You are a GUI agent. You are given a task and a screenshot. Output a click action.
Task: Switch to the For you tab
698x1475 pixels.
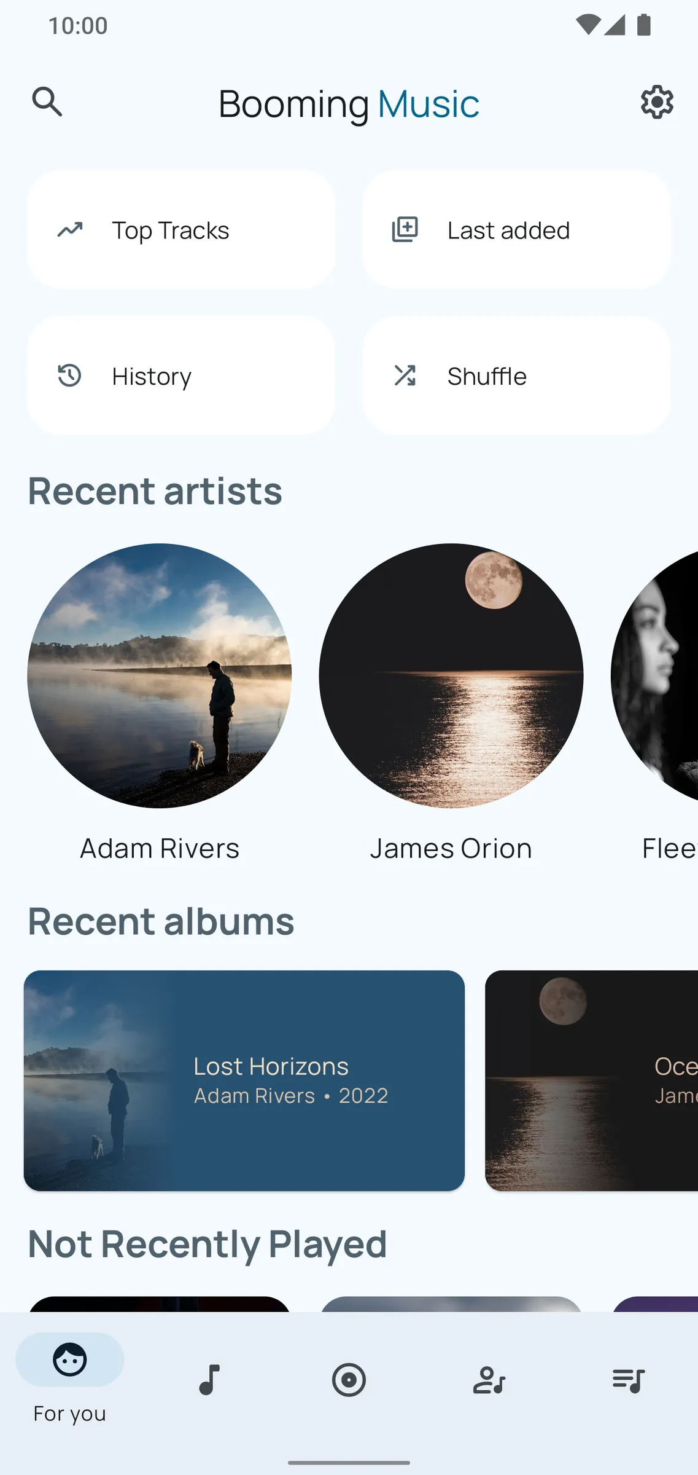coord(69,1380)
